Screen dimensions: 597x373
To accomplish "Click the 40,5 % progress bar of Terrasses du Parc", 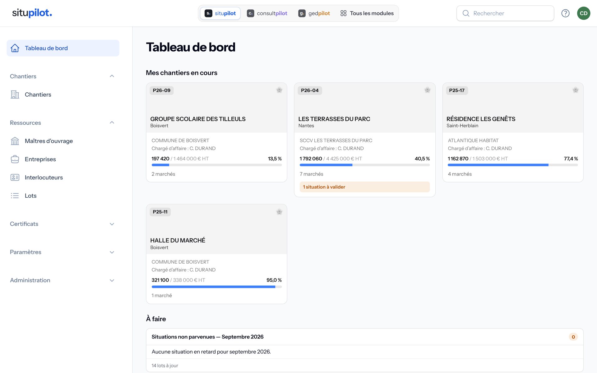I will (x=365, y=165).
